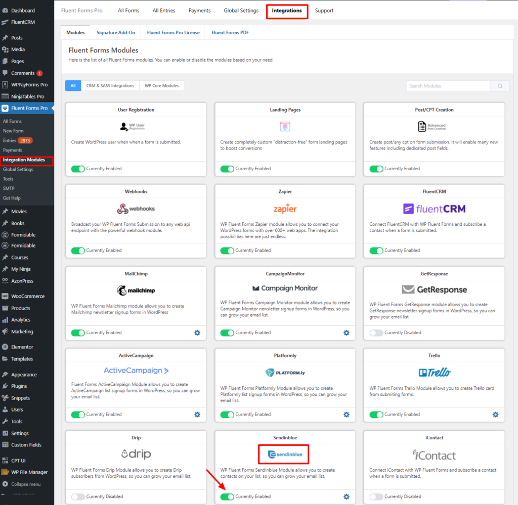Open WooCommerce in the sidebar
The image size is (518, 505).
pyautogui.click(x=27, y=296)
